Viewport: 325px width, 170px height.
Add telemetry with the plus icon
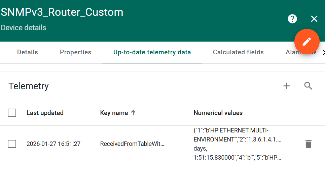click(287, 86)
